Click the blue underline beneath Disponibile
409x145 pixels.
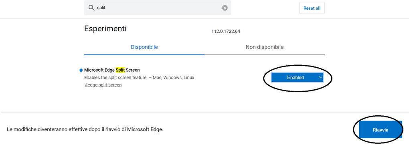click(x=144, y=54)
